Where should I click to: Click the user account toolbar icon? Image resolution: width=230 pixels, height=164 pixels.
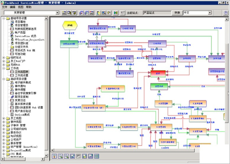(x=99, y=13)
